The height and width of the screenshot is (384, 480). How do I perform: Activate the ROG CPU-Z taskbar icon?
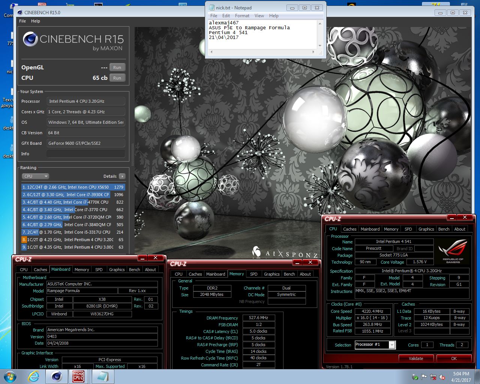(78, 376)
